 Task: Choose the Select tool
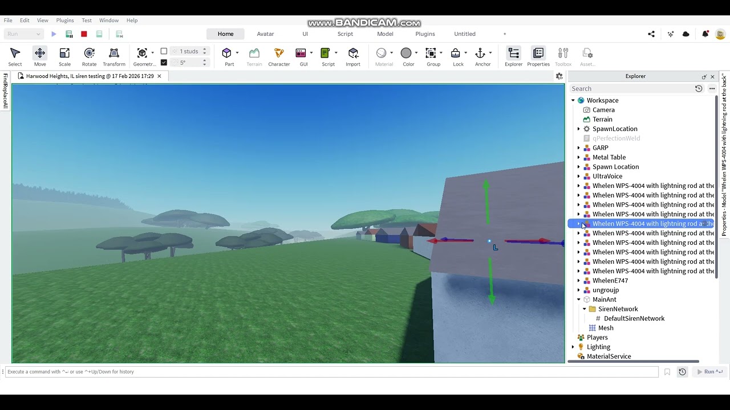(15, 56)
